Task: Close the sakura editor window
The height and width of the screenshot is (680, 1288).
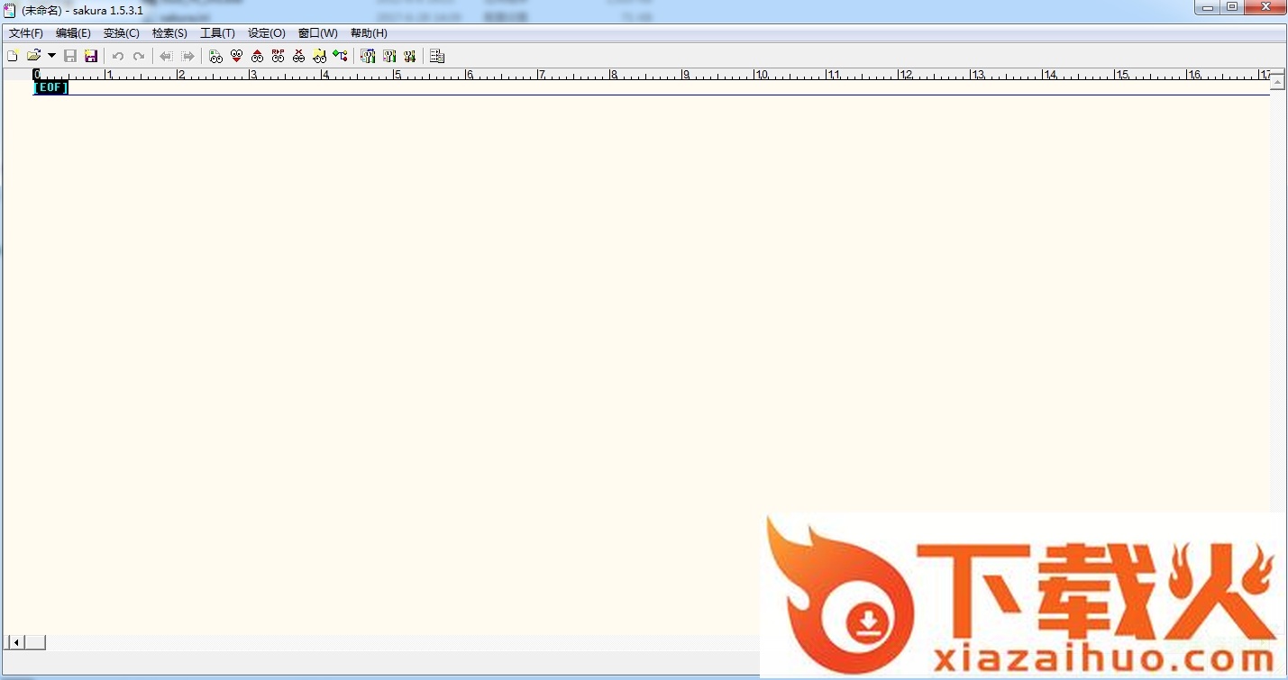Action: [1265, 7]
